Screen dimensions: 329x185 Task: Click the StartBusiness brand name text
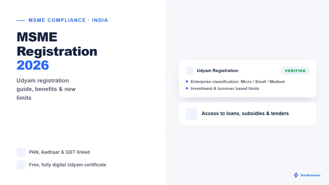(310, 175)
